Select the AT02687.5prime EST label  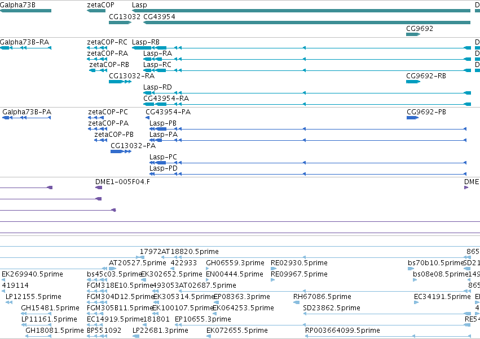tap(207, 286)
